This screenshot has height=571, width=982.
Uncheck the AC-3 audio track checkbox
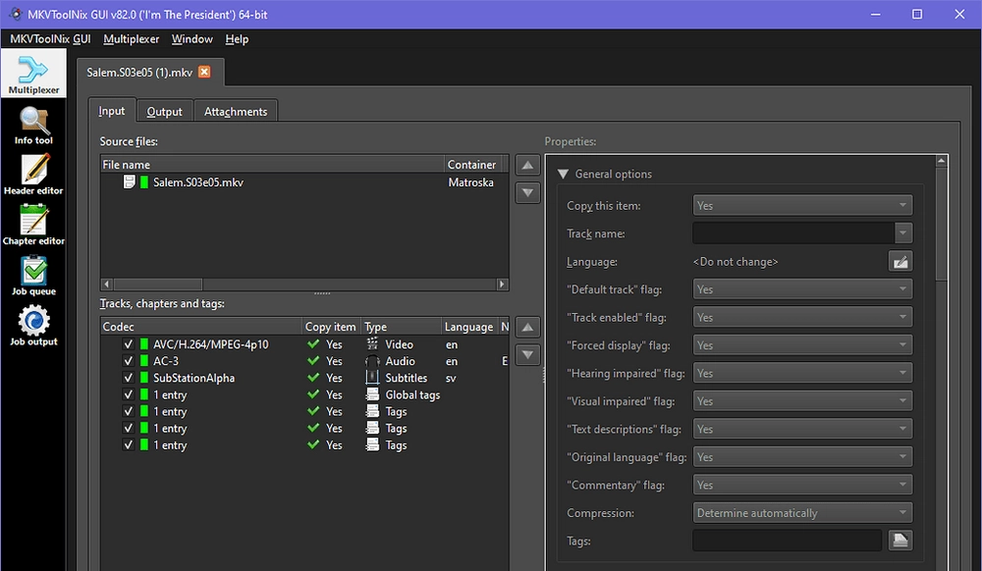tap(129, 361)
